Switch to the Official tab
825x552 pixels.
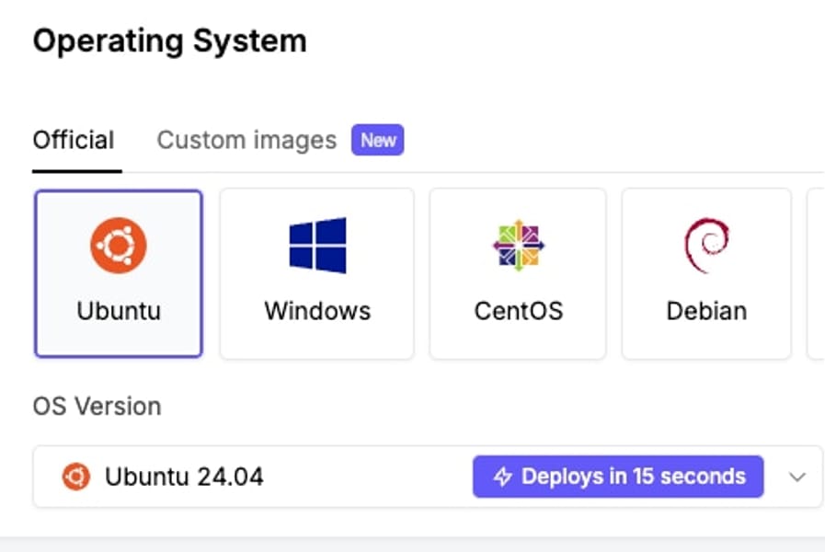74,141
